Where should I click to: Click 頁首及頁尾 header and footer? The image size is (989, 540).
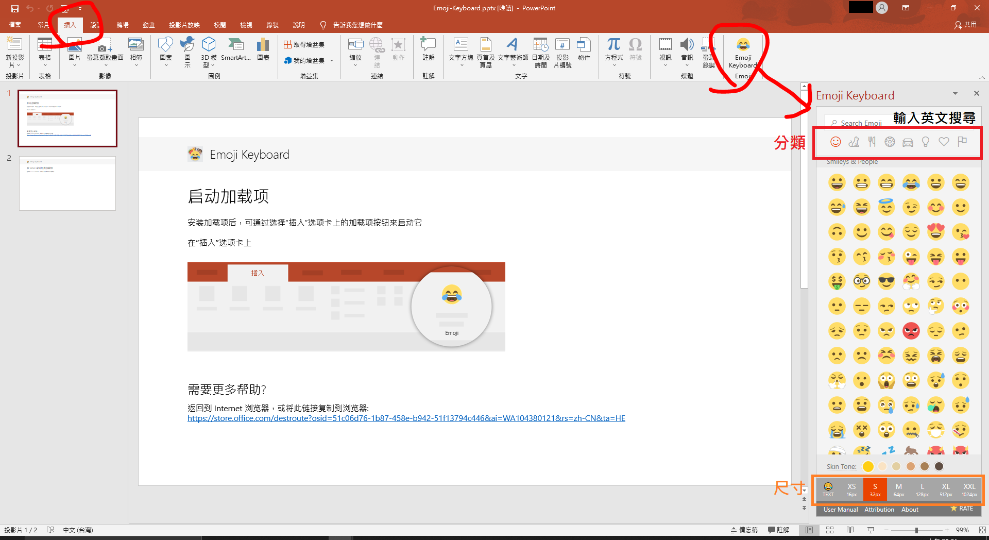point(486,53)
